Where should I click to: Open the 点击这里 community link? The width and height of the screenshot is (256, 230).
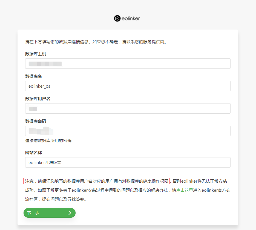185,190
